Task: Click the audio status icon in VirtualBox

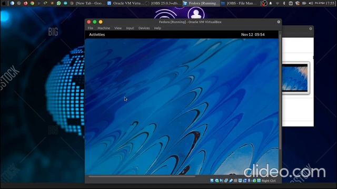Action: (x=221, y=181)
